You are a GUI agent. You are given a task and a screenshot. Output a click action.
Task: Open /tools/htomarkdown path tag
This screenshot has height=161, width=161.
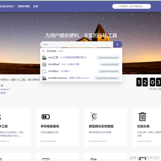107,78
